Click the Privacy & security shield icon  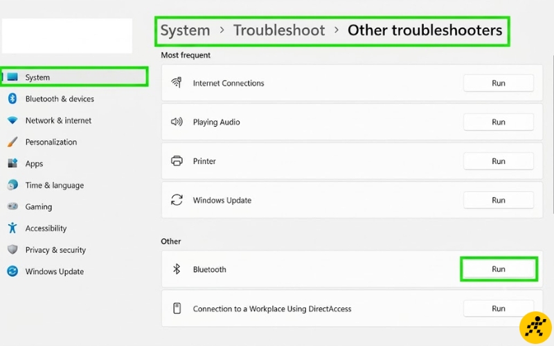pos(12,250)
